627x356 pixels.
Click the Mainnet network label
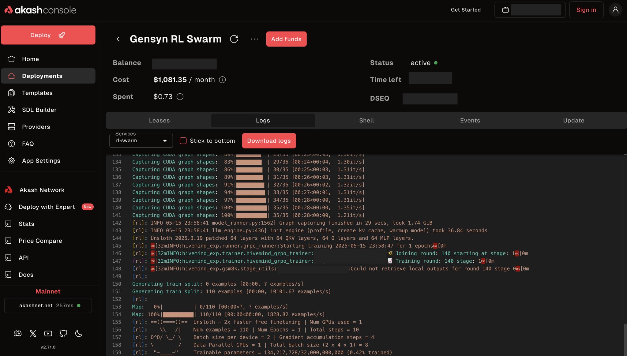pyautogui.click(x=48, y=291)
